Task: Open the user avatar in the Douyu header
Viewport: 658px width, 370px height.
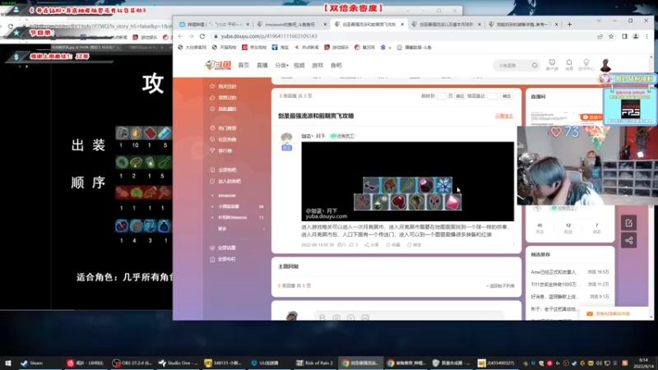Action: pyautogui.click(x=605, y=66)
